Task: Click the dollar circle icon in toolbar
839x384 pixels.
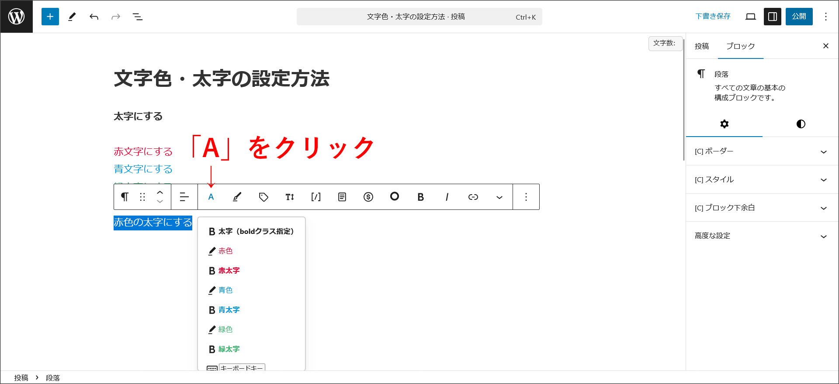Action: point(368,197)
